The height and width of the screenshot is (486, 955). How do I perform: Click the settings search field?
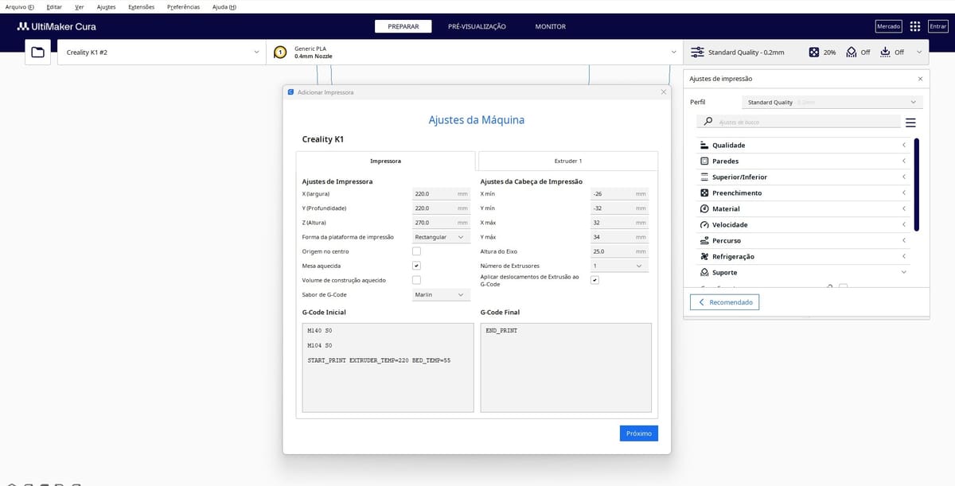pos(798,122)
